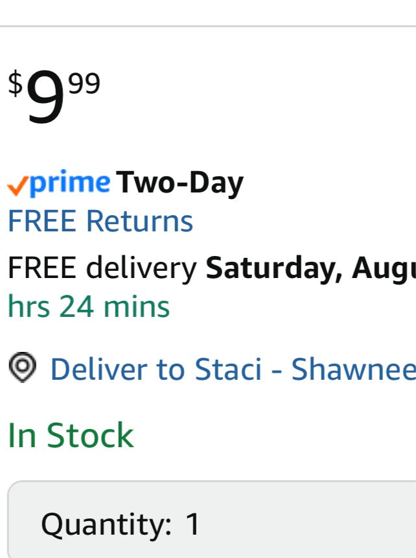This screenshot has width=416, height=558.
Task: Click the FREE delivery text
Action: point(102,268)
